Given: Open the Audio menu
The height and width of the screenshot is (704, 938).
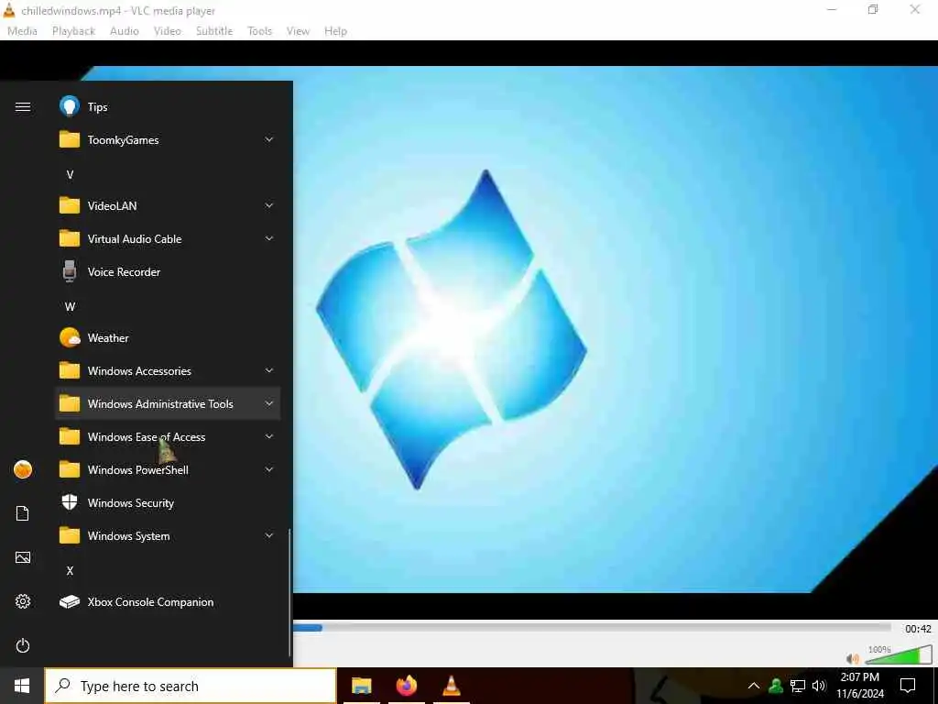Looking at the screenshot, I should pos(125,31).
